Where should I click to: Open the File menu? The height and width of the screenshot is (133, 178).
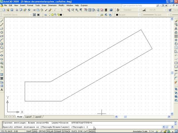[x=5, y=6]
